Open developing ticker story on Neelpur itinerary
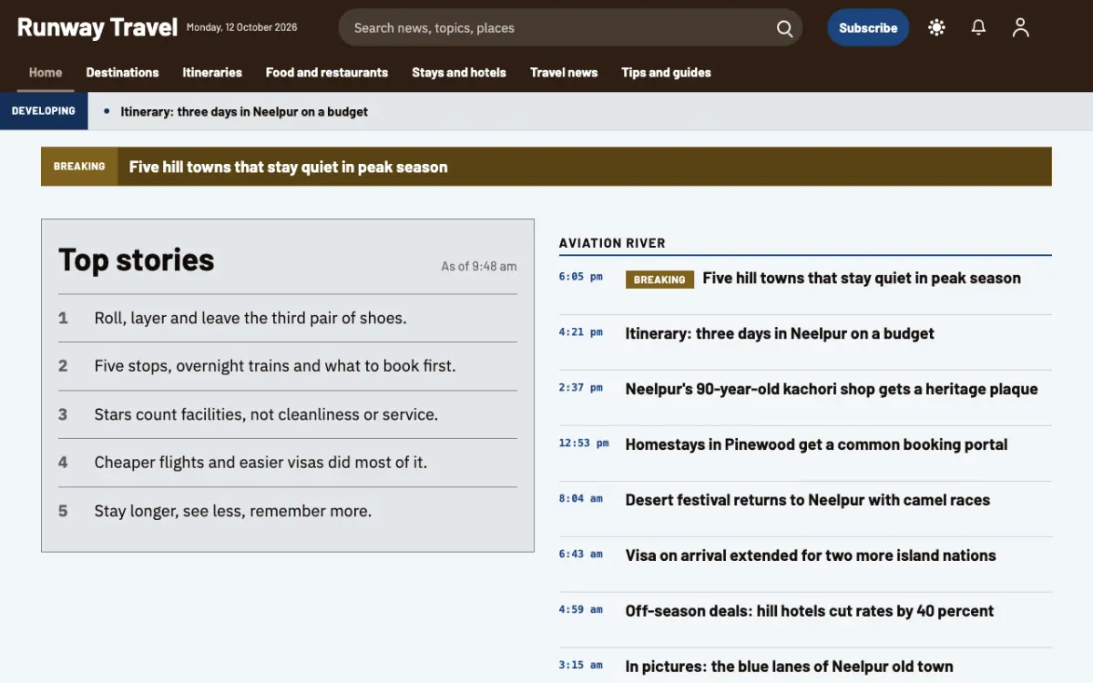 [x=244, y=111]
